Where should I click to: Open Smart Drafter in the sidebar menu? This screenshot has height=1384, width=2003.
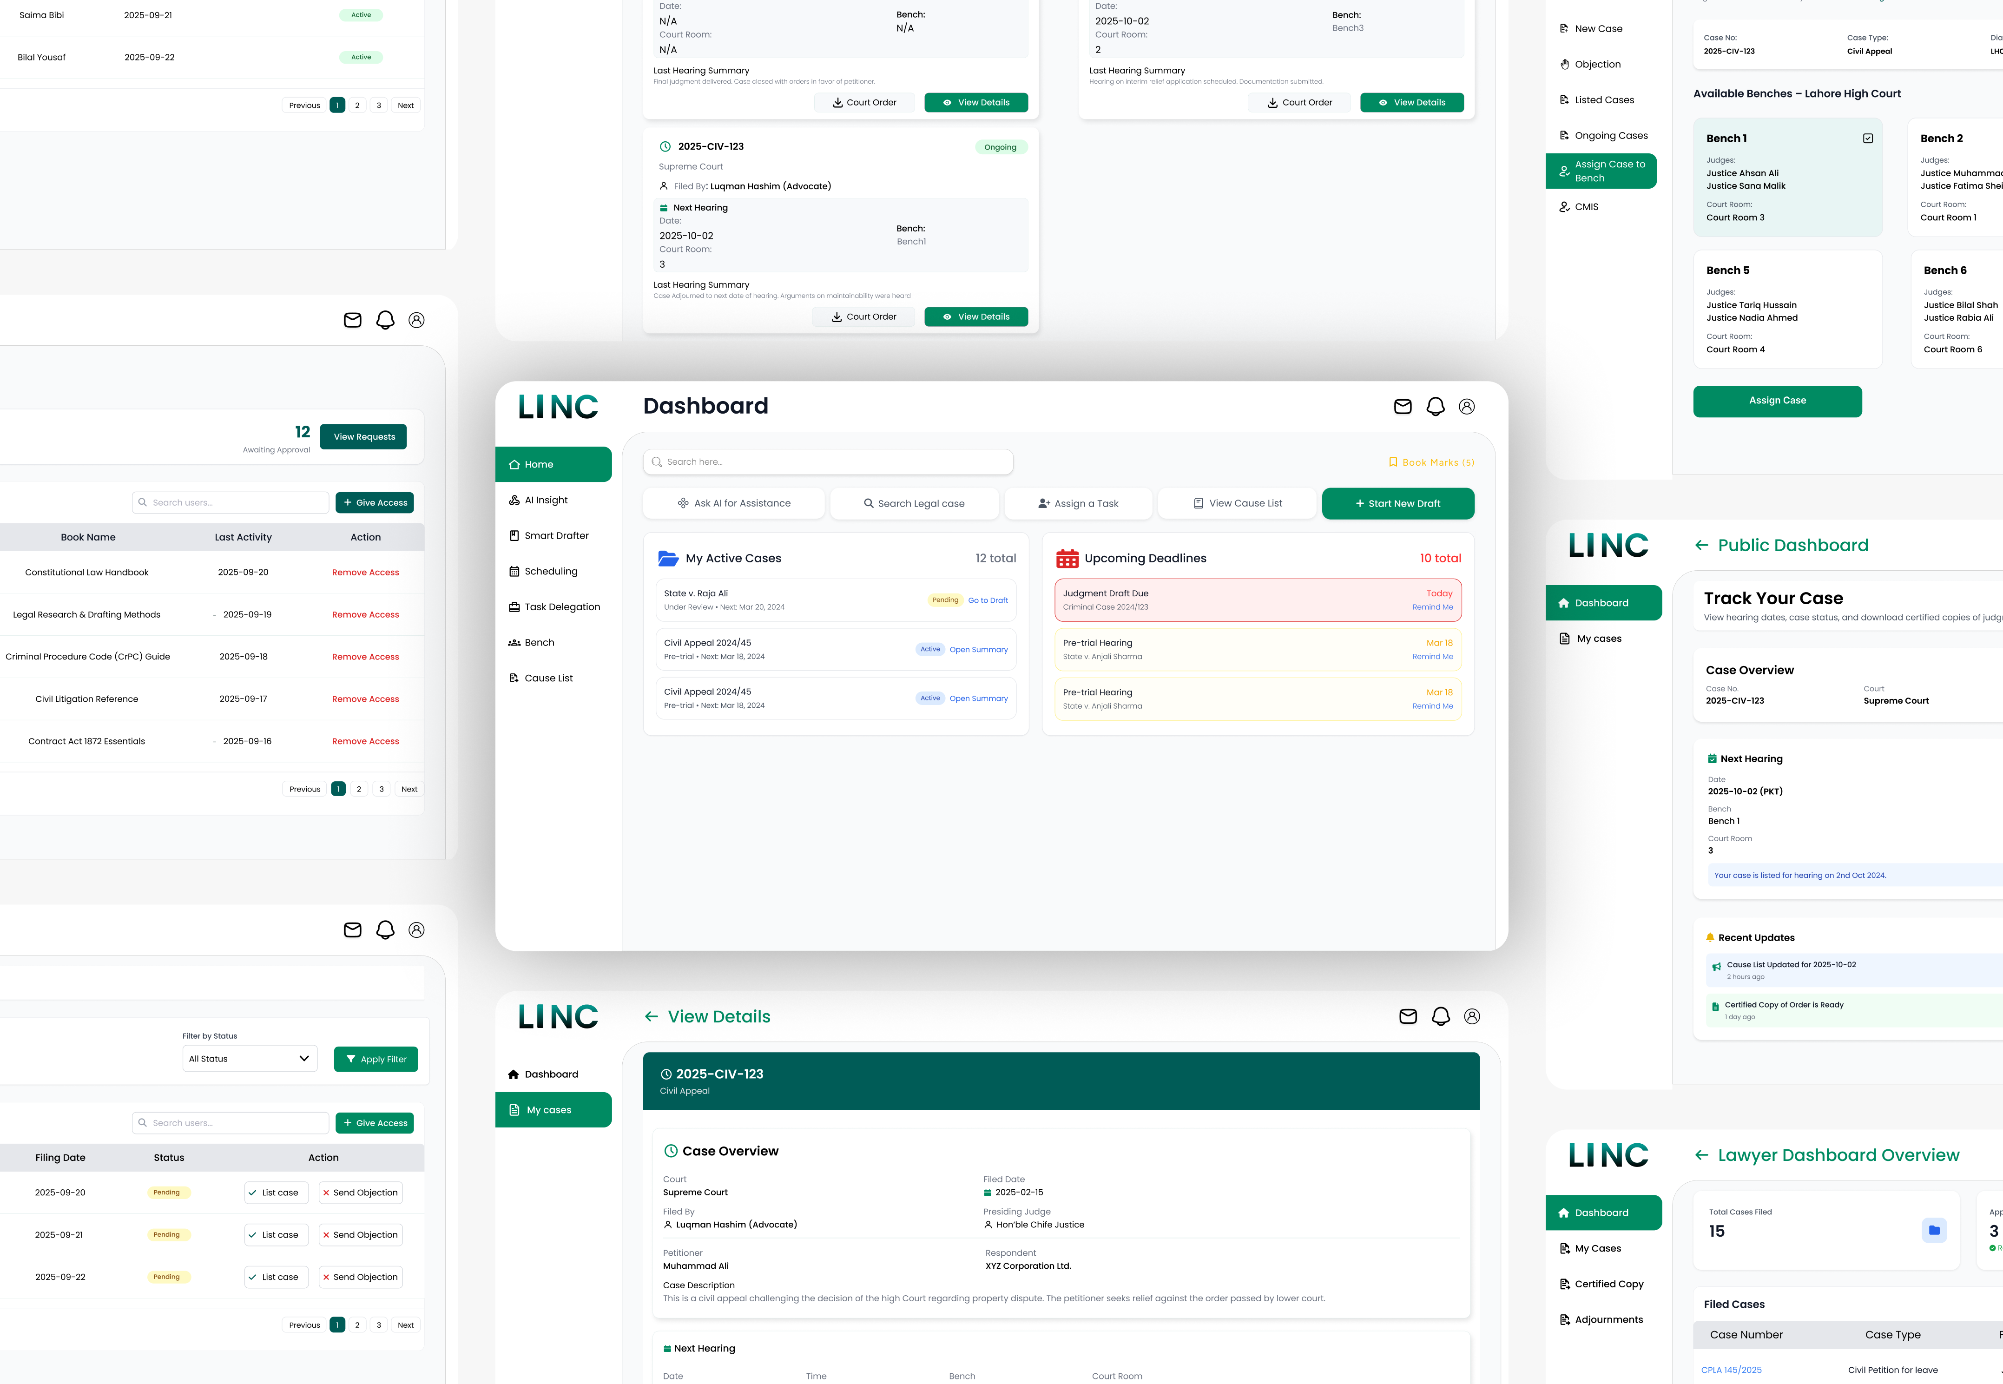coord(556,536)
